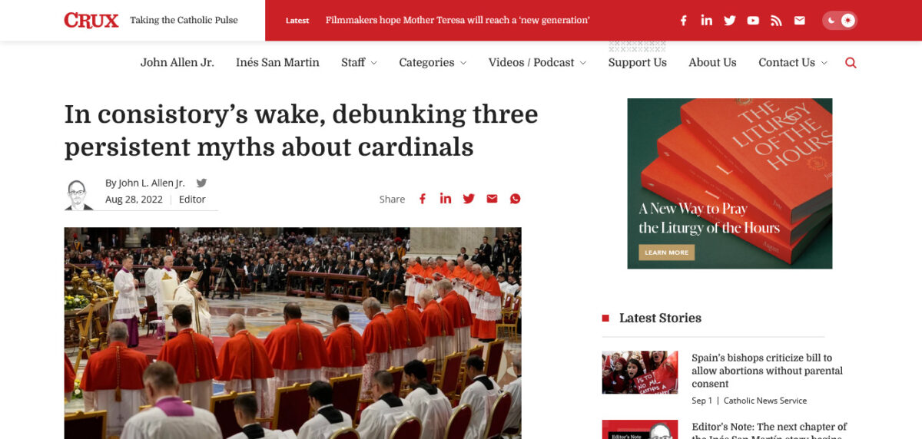Image resolution: width=922 pixels, height=439 pixels.
Task: Open the Videos / Podcast dropdown
Action: click(537, 63)
